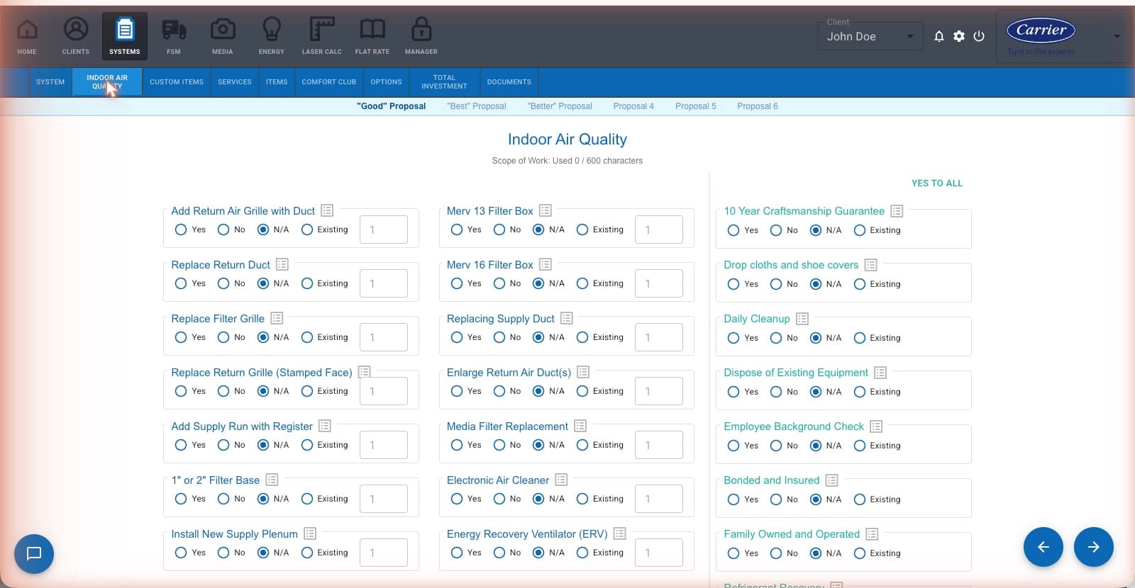Select Yes for Replace Return Duct
Screen dimensions: 1135x588
181,283
